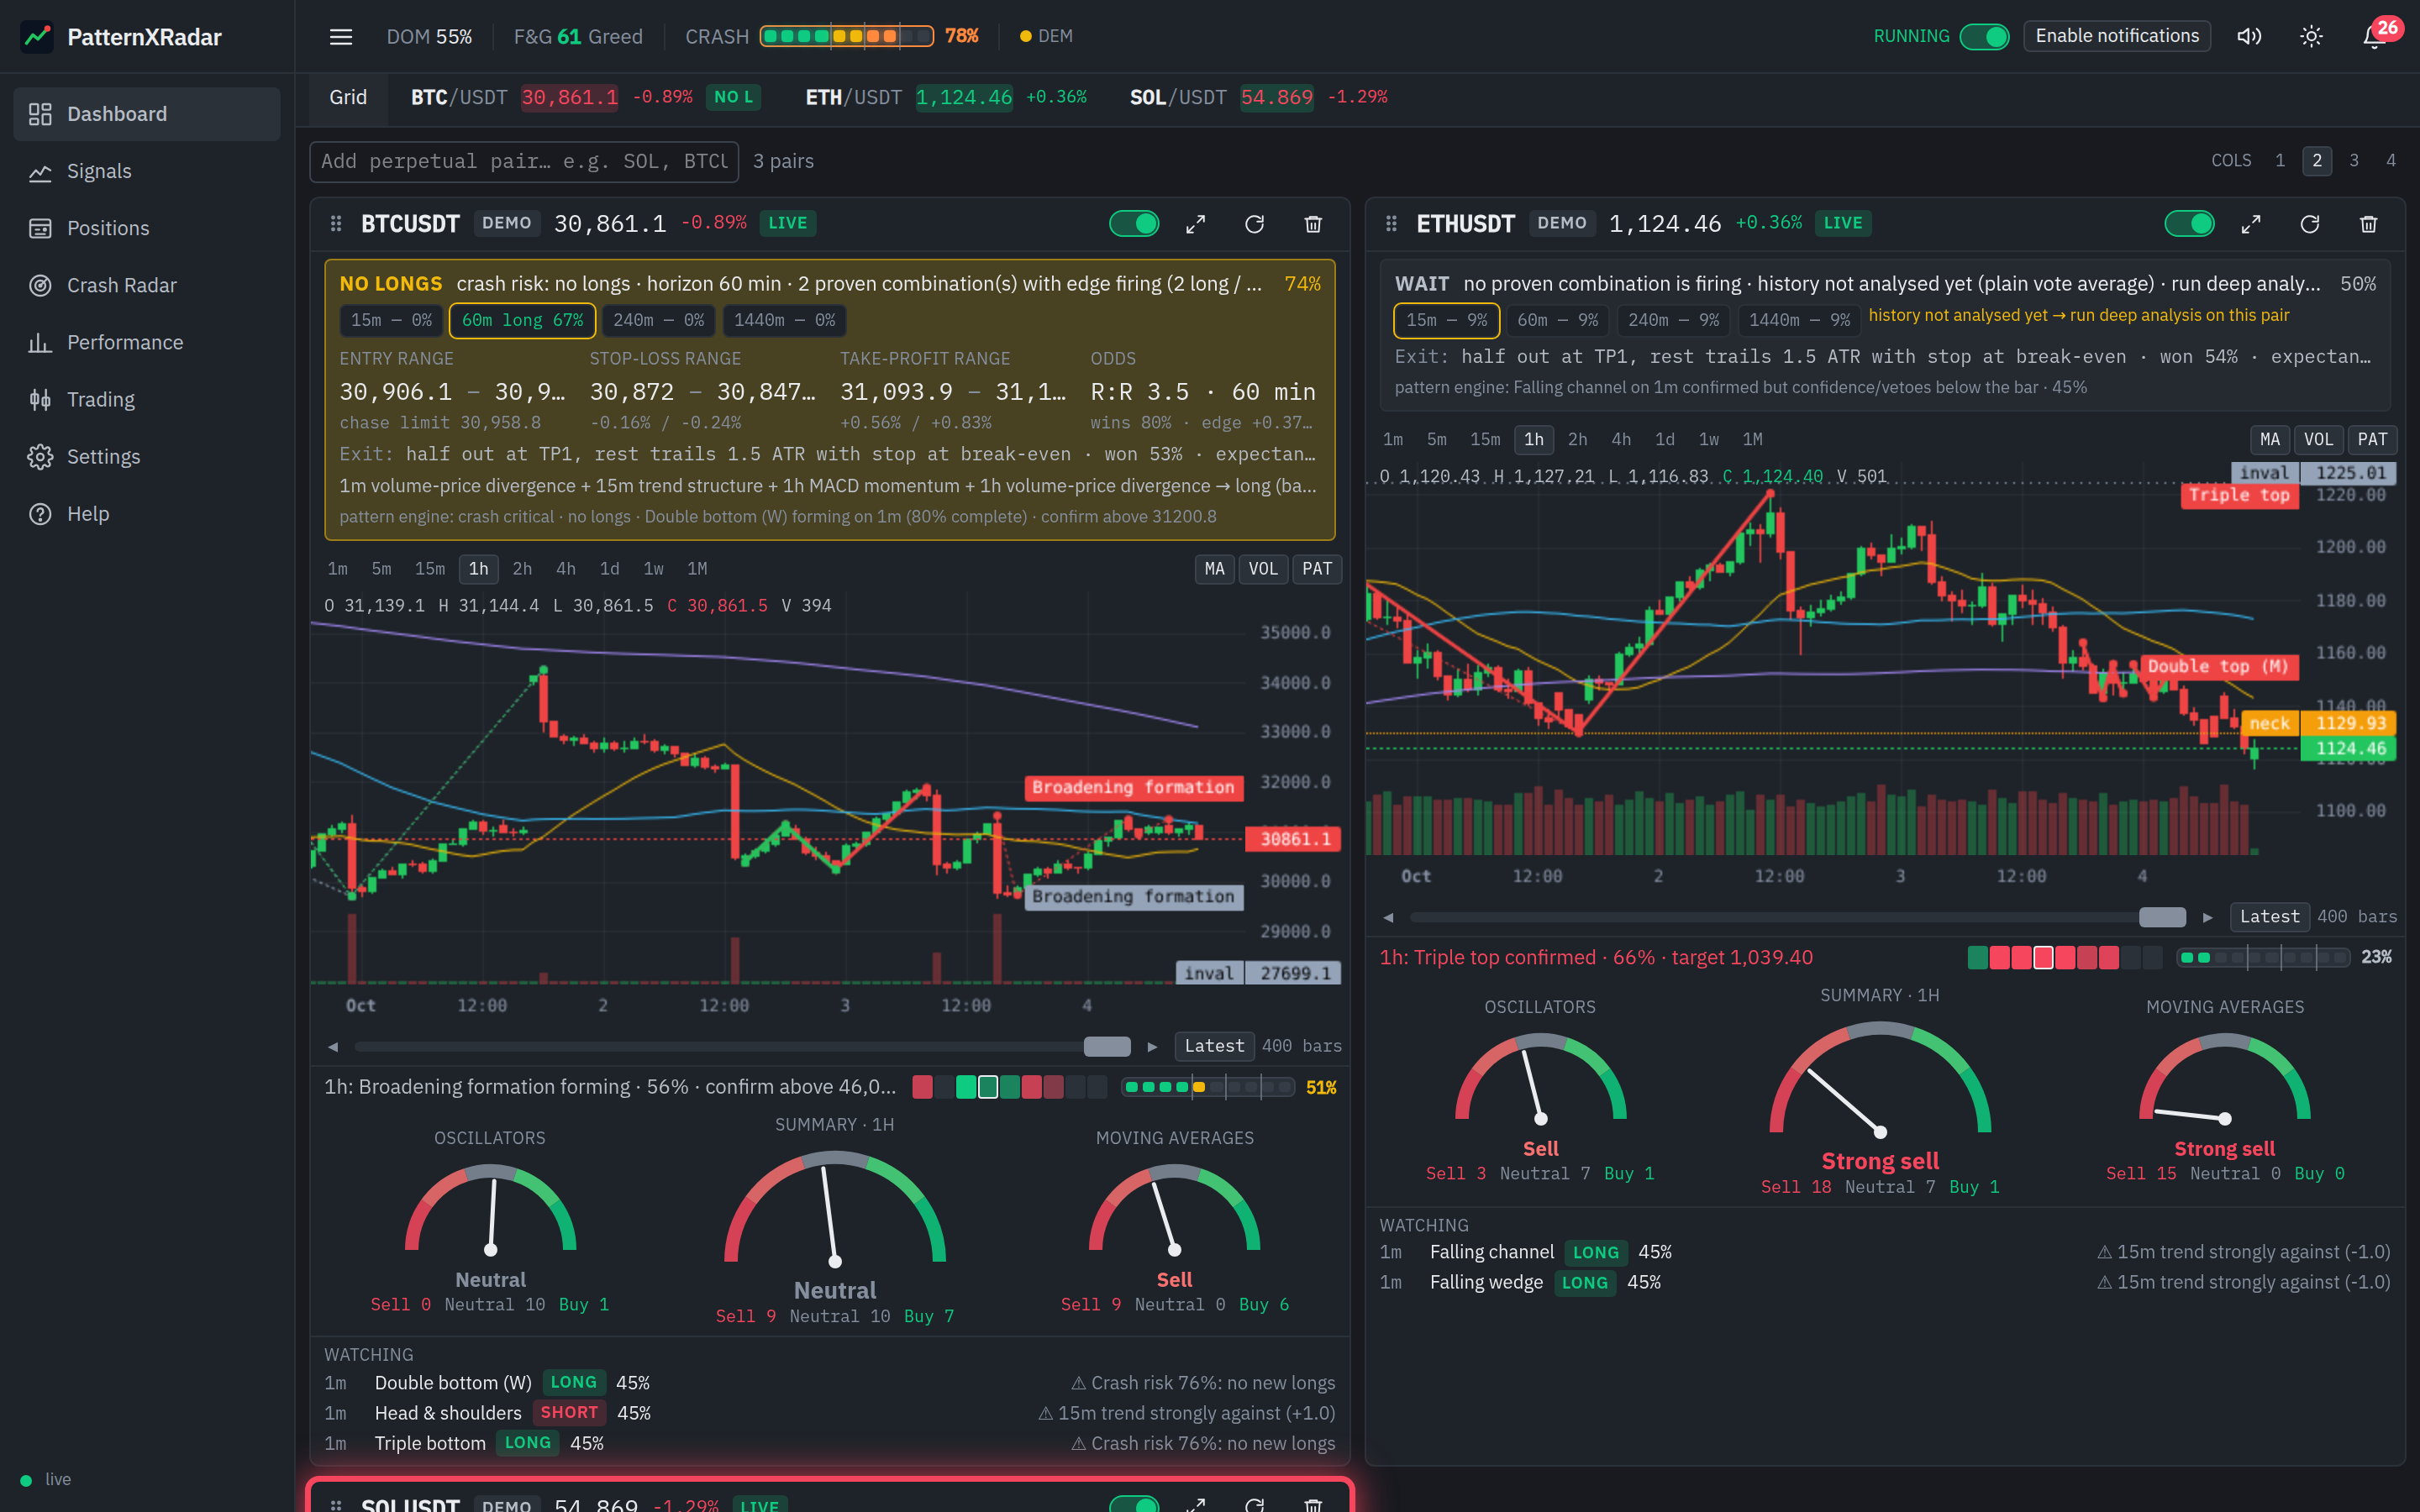The width and height of the screenshot is (2420, 1512).
Task: Expand the ETHUSDT card to fullscreen
Action: 2251,224
